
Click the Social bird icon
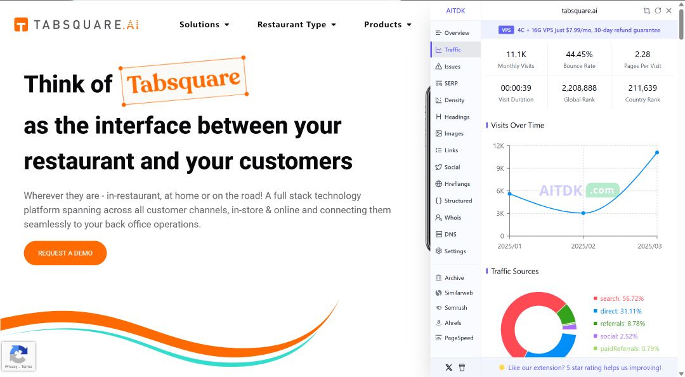click(439, 167)
